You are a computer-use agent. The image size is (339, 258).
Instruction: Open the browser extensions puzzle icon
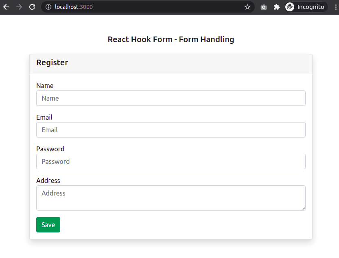(x=277, y=6)
